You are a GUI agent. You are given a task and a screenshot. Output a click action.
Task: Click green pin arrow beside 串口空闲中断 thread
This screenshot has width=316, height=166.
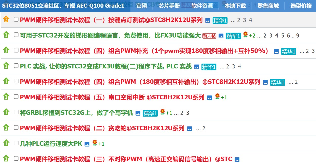pos(6,97)
